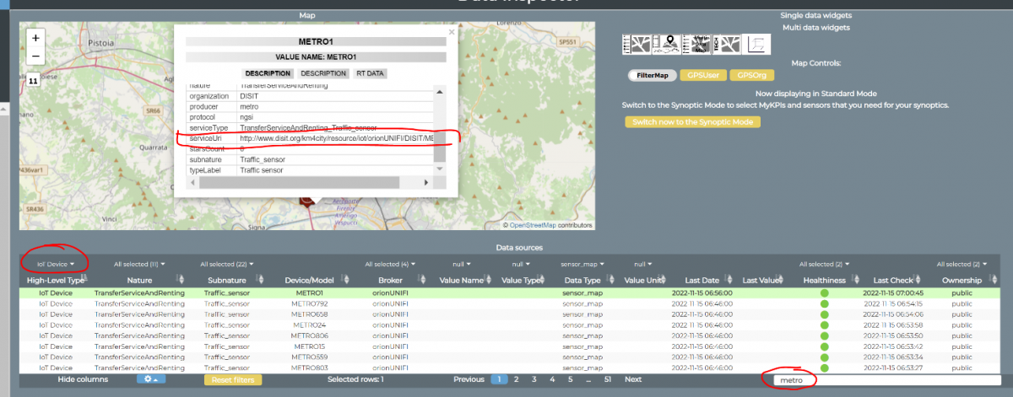Expand the All selected (22) Subnature filter
Viewport: 1013px width, 397px height.
(225, 264)
